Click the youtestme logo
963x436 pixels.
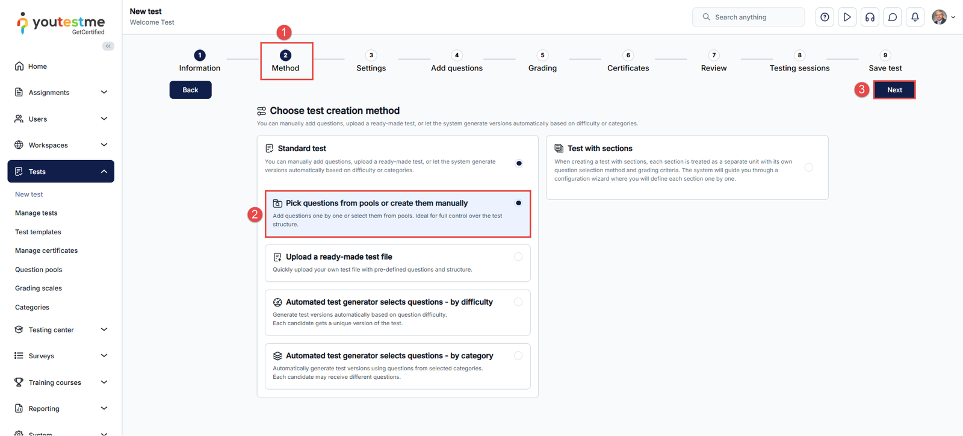[x=61, y=23]
